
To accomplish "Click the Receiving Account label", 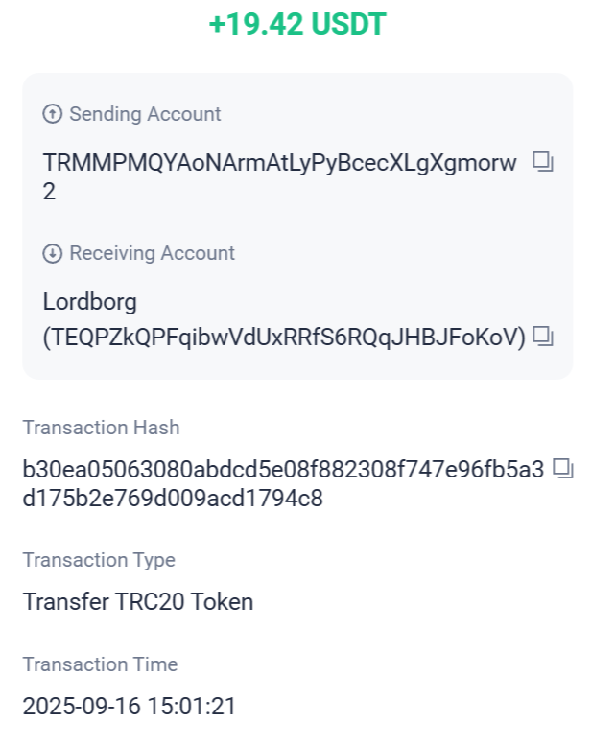I will coord(152,254).
